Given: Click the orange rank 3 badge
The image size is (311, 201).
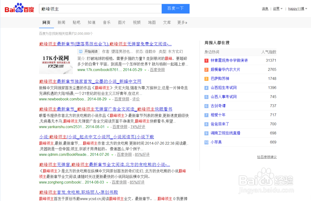Looking at the screenshot, I should pos(206,79).
